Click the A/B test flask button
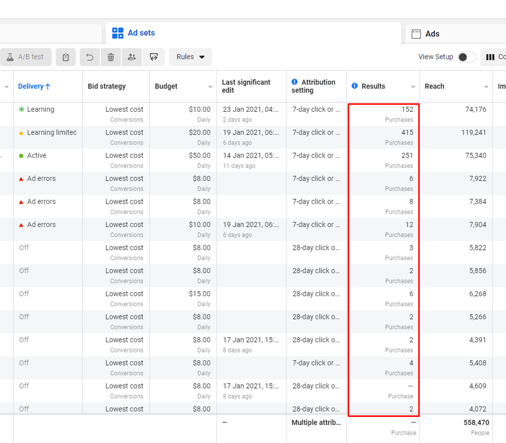Viewport: 506px width, 443px height. pyautogui.click(x=25, y=57)
